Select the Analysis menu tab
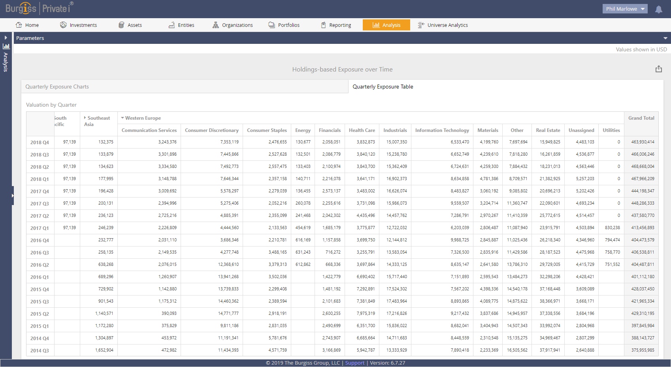 pyautogui.click(x=386, y=25)
